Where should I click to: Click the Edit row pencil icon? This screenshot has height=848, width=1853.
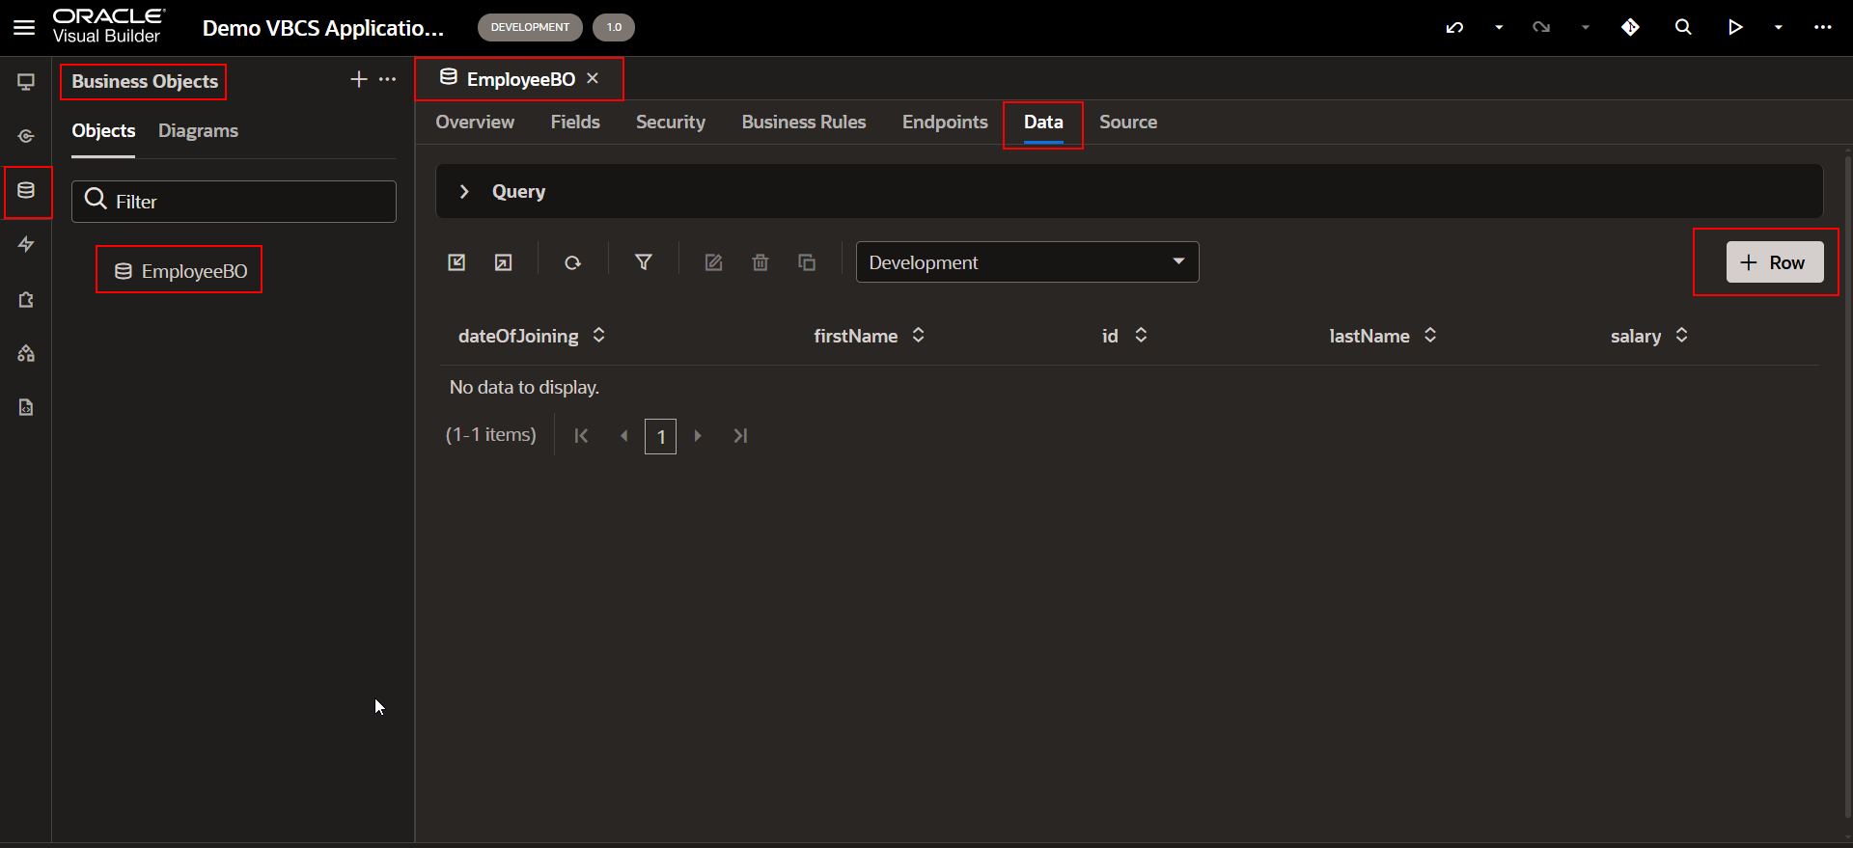pos(713,262)
